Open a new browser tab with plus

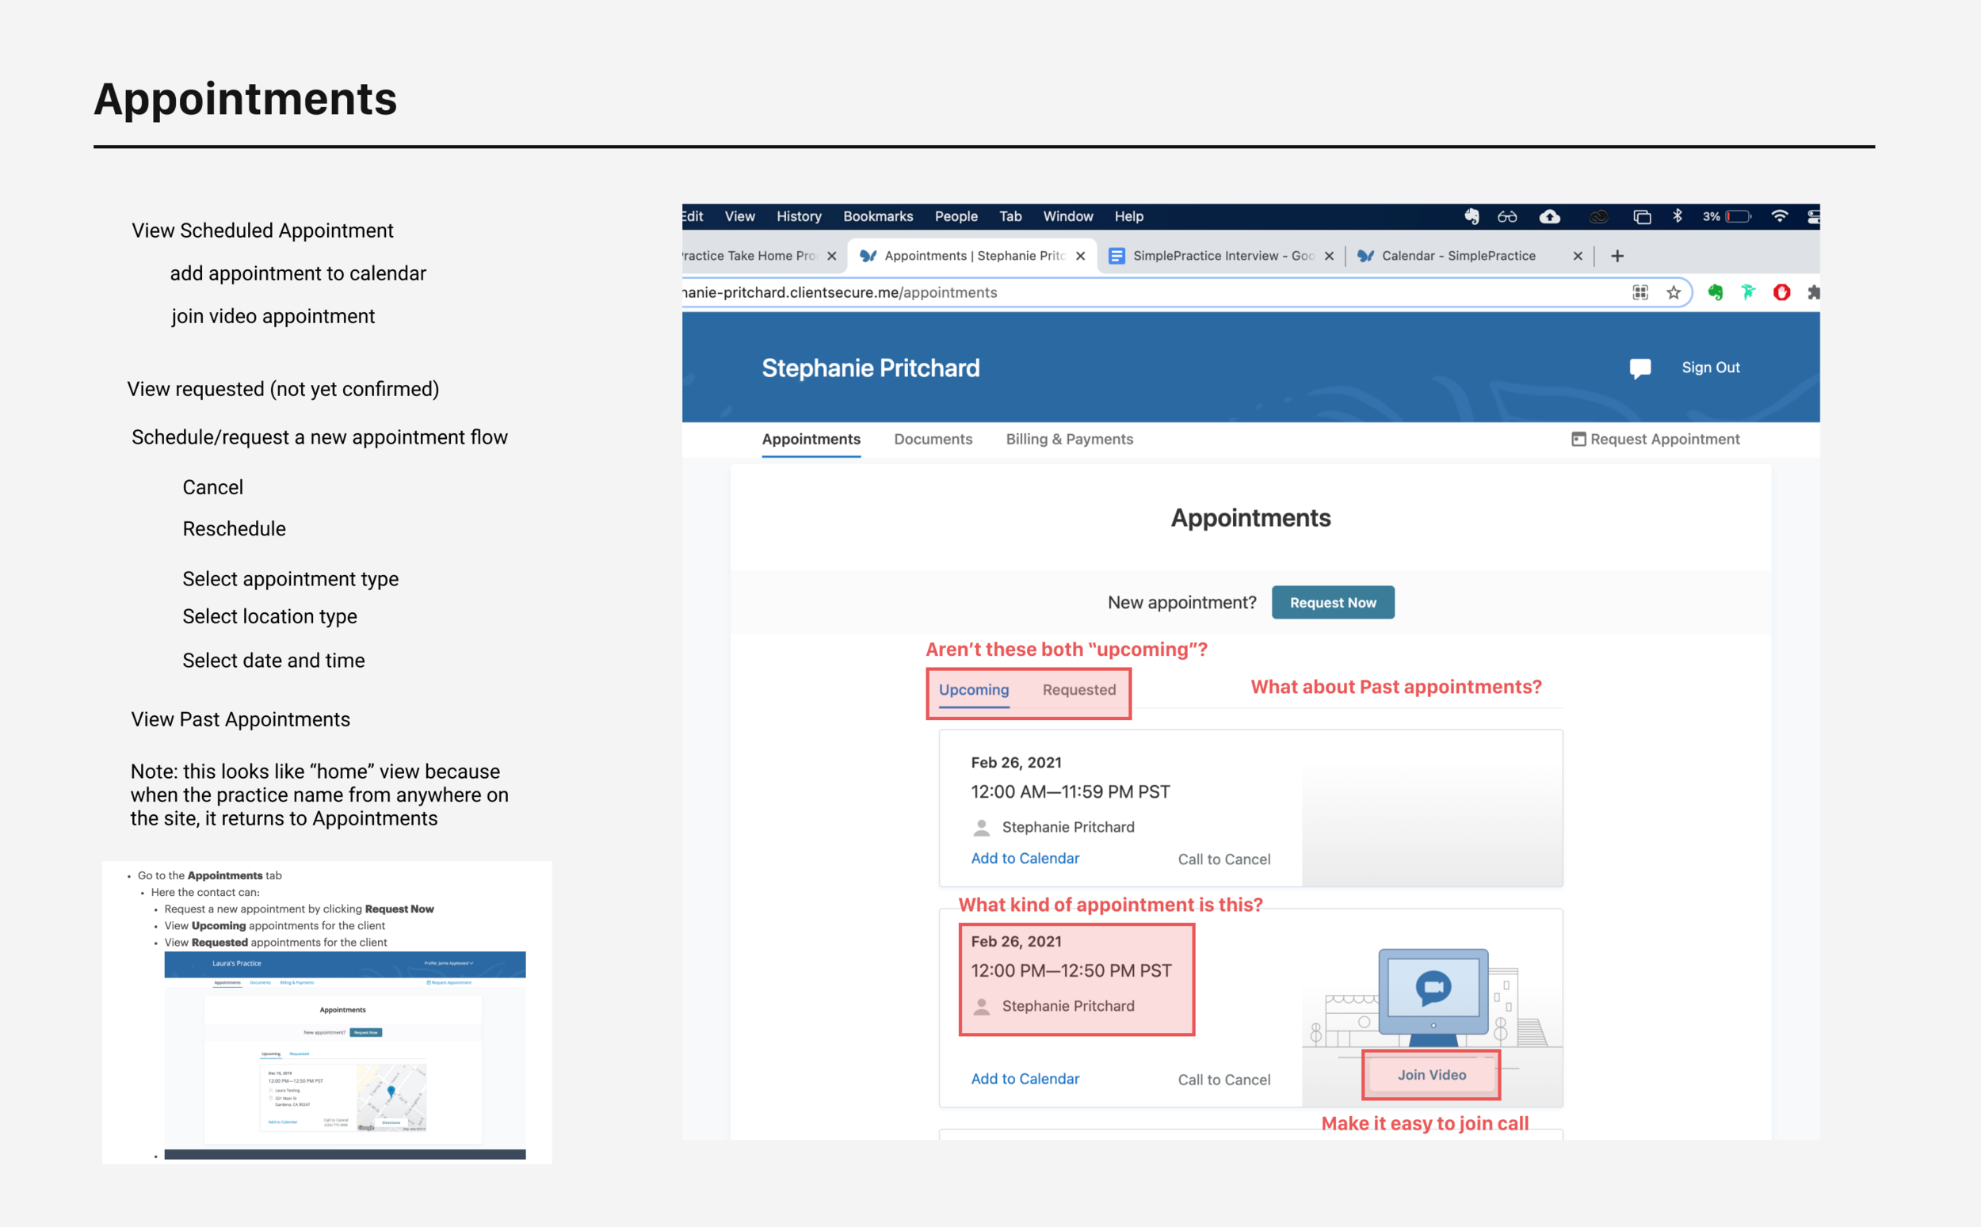point(1617,257)
